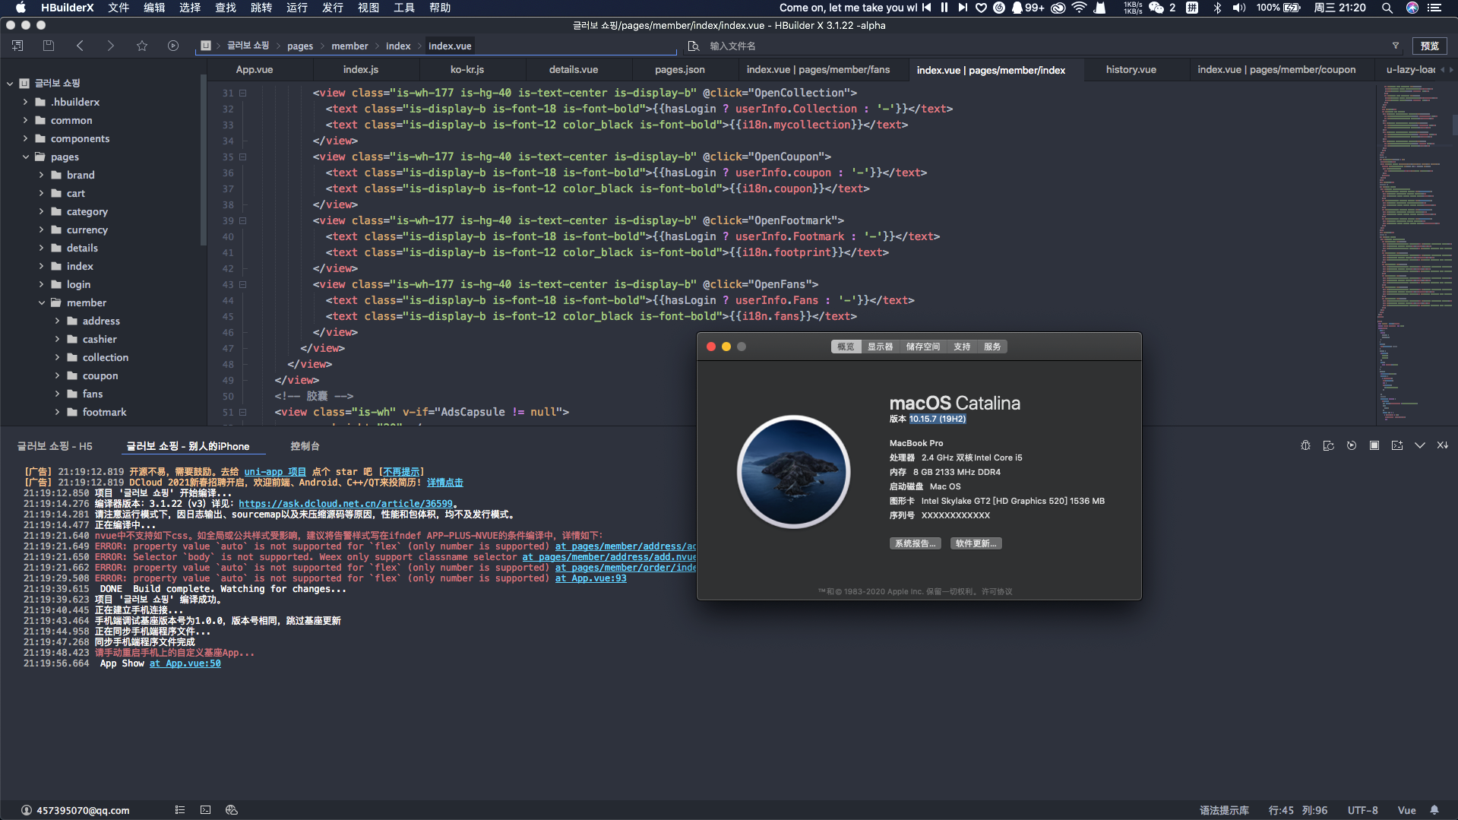Click the 不再提示 link in console

tap(400, 471)
